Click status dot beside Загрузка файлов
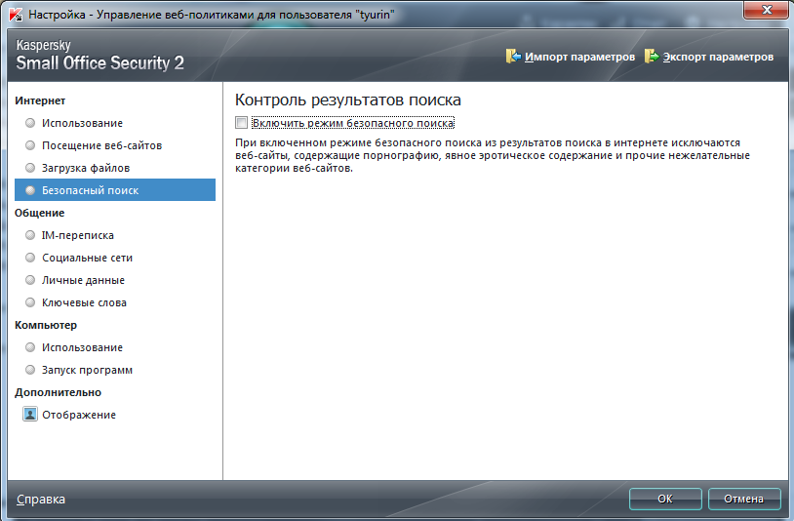The width and height of the screenshot is (794, 521). click(x=30, y=168)
